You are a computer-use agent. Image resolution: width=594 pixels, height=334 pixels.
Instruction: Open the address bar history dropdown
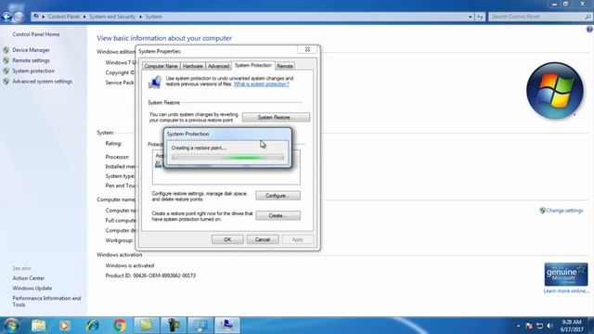point(471,17)
